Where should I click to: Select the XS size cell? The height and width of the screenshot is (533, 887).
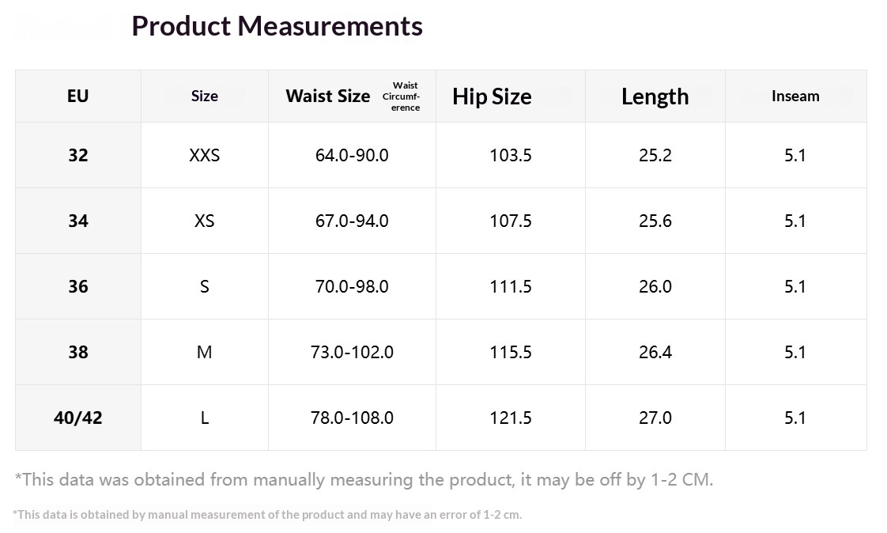pos(204,221)
